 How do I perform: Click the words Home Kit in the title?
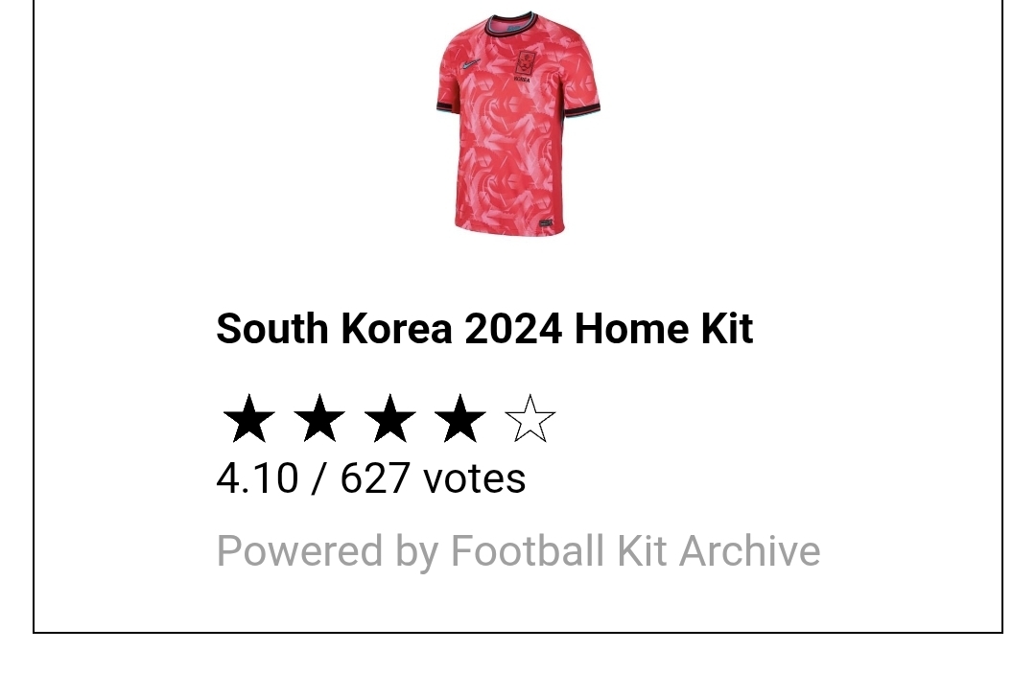(x=664, y=328)
